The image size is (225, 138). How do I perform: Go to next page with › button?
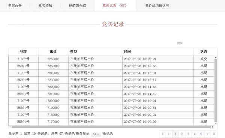pos(207,134)
